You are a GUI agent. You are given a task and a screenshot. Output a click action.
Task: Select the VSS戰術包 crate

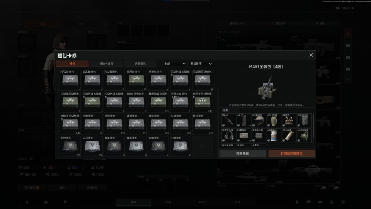[92, 81]
